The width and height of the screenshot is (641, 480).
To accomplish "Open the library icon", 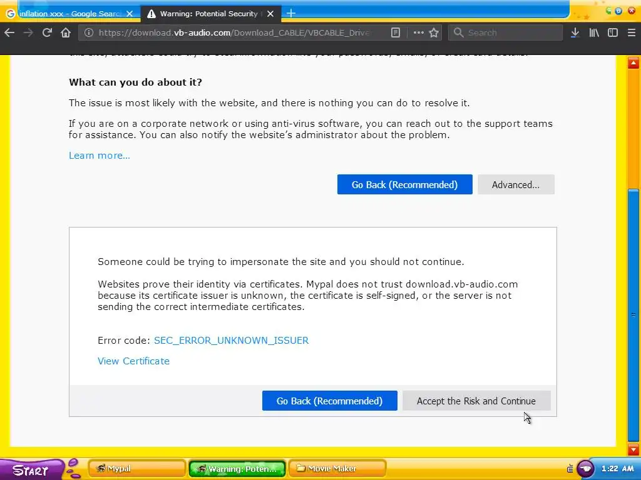I will click(x=594, y=32).
